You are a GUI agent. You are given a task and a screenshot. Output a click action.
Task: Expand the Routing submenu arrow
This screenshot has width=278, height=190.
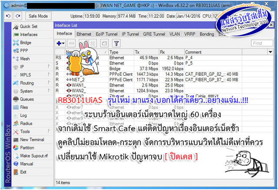49,83
